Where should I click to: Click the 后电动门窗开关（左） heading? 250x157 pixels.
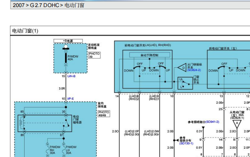click(223, 48)
